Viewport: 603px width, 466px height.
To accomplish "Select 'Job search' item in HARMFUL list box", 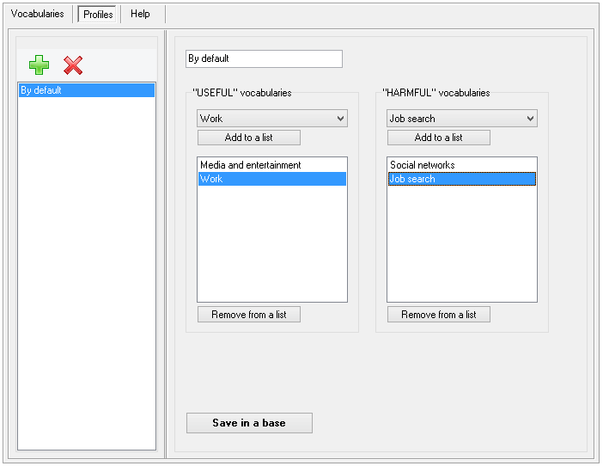I will tap(461, 179).
